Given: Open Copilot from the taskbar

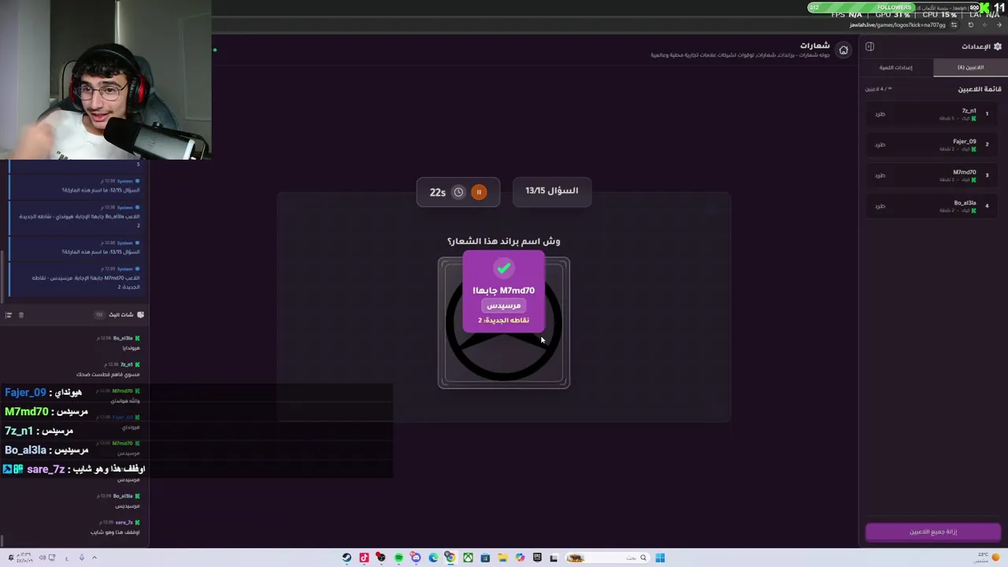Looking at the screenshot, I should point(520,558).
